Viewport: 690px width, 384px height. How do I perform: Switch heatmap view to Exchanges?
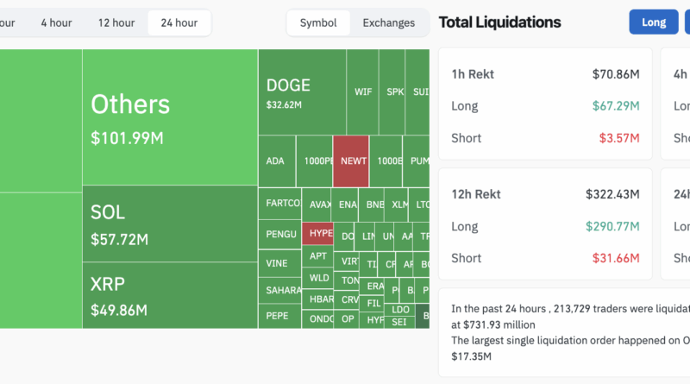(388, 23)
